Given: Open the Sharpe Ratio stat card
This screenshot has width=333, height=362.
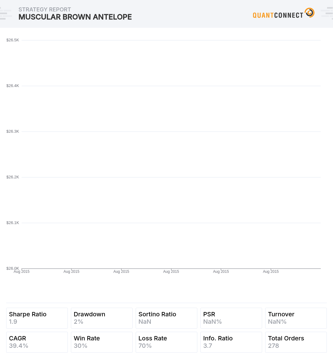Looking at the screenshot, I should click(37, 318).
